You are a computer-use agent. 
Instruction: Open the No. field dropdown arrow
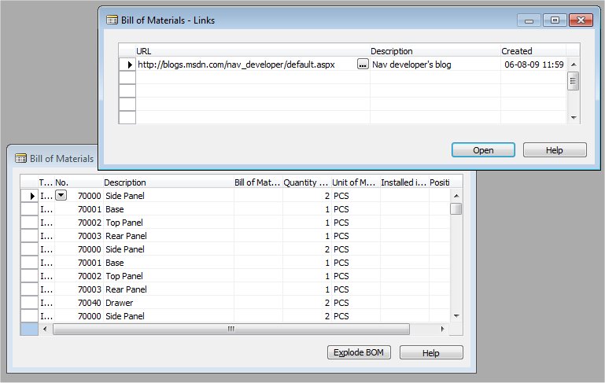click(61, 195)
